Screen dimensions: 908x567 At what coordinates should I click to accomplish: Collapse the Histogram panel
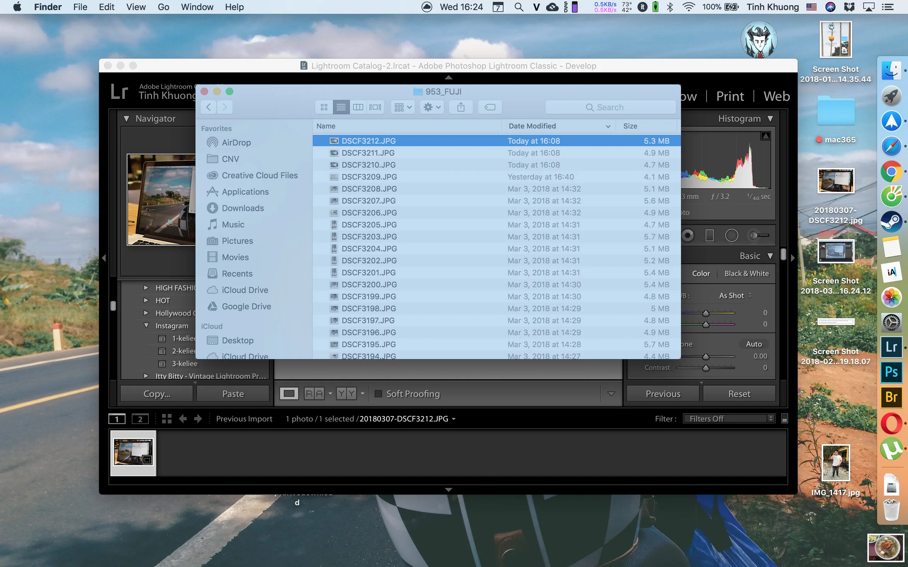click(770, 118)
